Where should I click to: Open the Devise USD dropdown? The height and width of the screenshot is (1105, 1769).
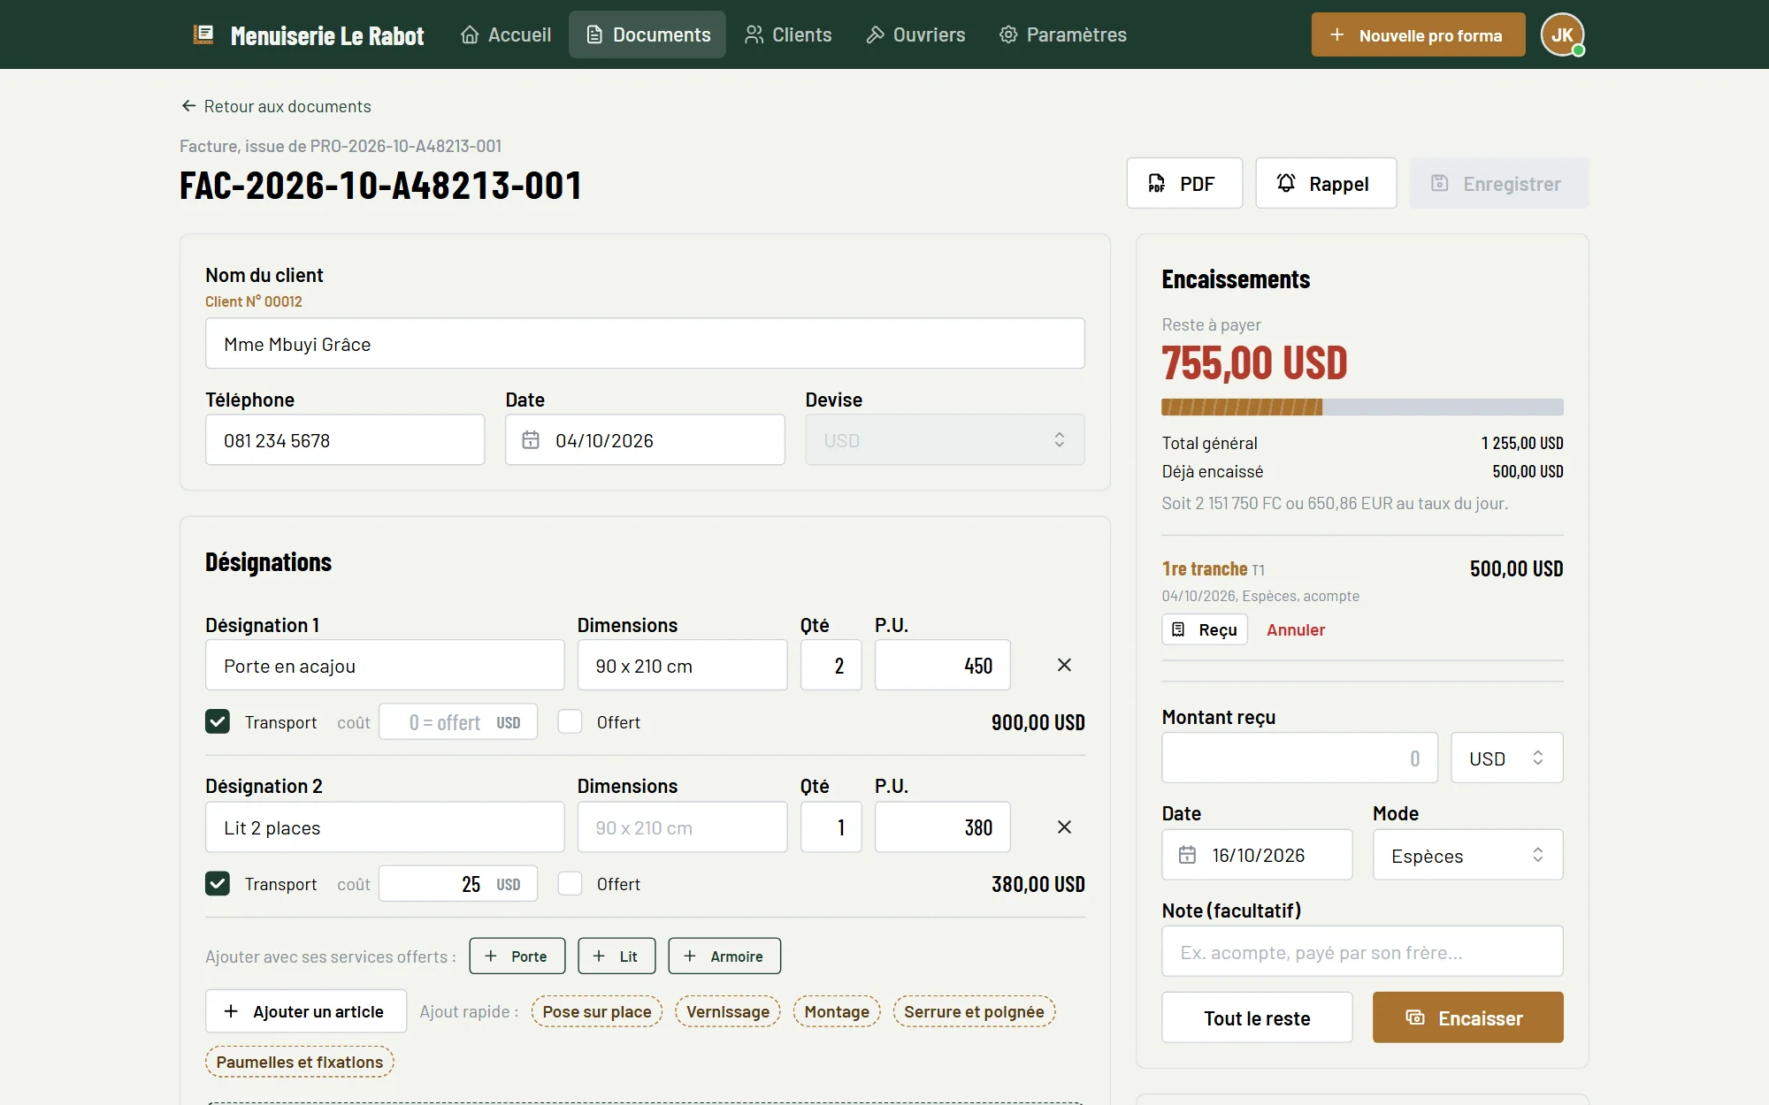point(945,440)
